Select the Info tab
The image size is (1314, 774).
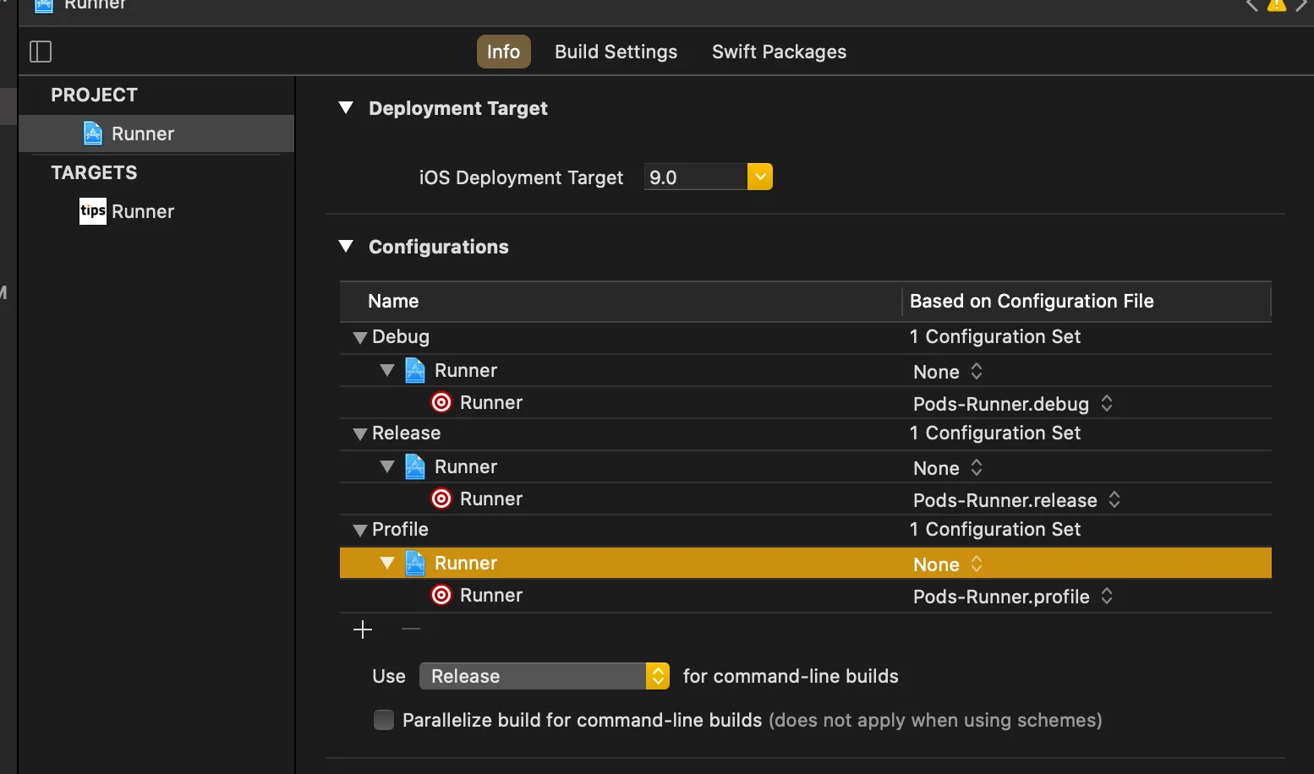(503, 52)
